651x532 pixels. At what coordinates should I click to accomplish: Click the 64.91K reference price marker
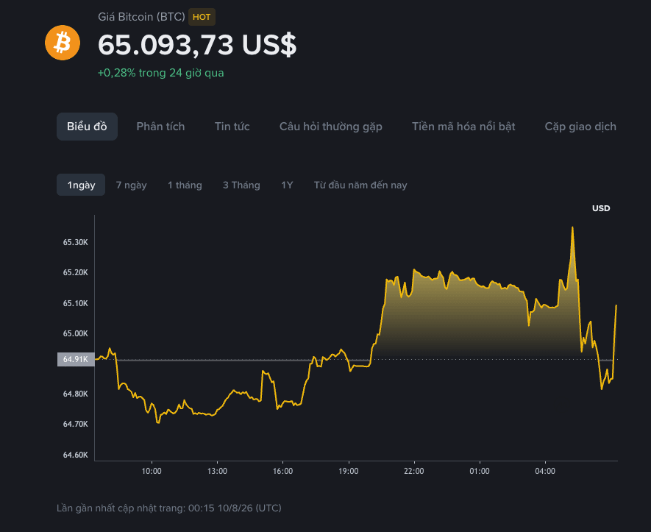coord(76,359)
